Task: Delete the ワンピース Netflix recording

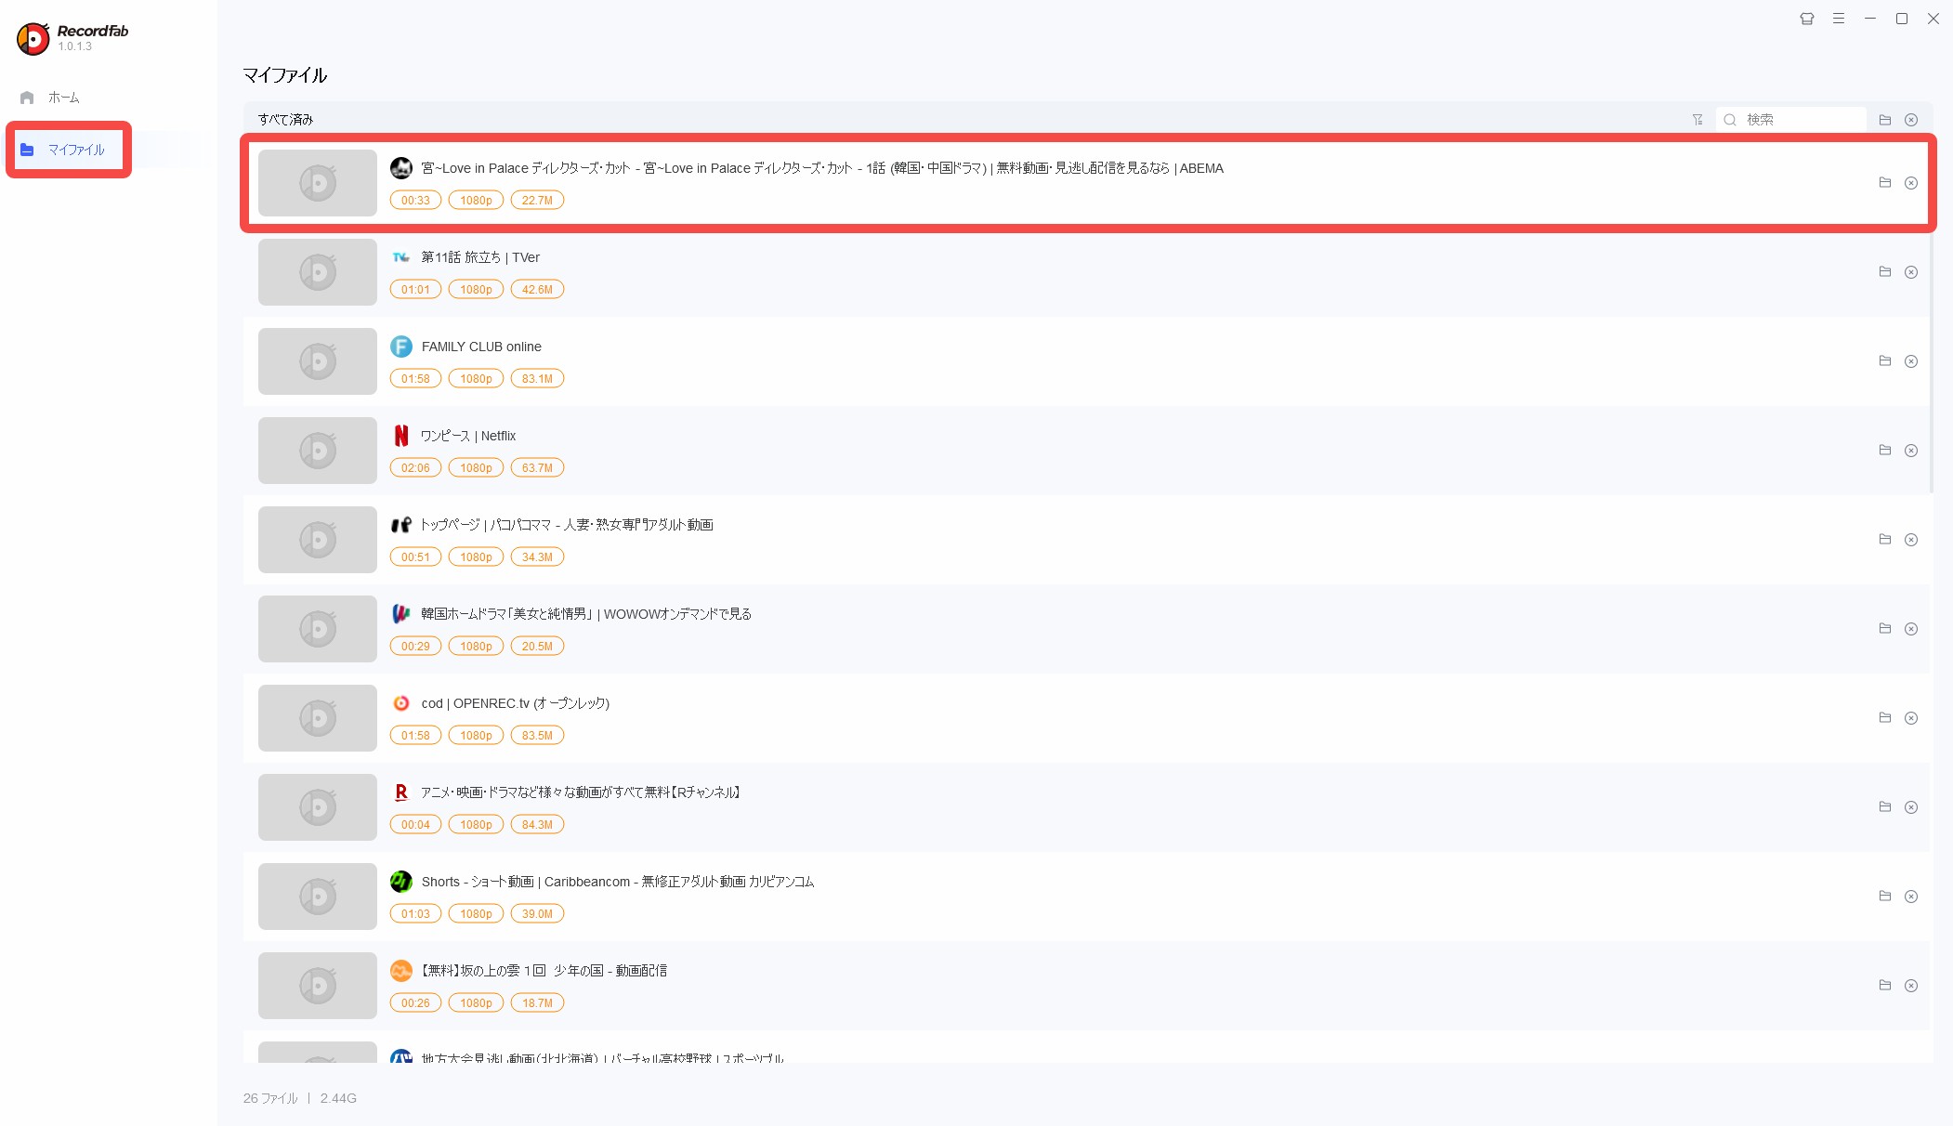Action: pyautogui.click(x=1911, y=451)
